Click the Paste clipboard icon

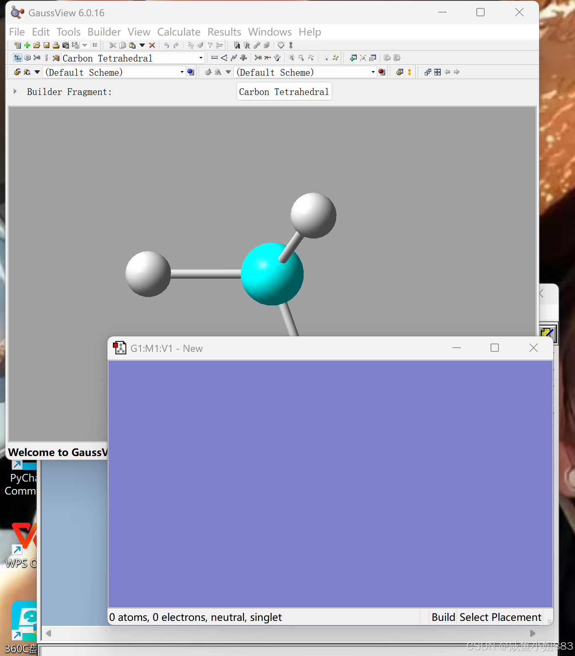coord(132,45)
